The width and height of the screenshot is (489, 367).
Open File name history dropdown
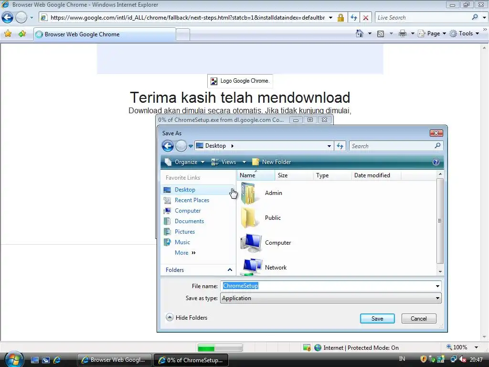point(437,286)
